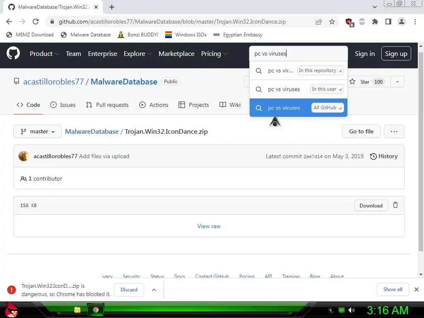Click the browser address bar URL

(172, 22)
